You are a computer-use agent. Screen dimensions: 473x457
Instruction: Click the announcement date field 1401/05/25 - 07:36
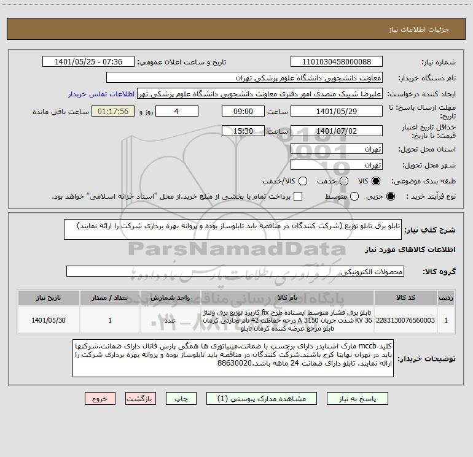point(88,61)
